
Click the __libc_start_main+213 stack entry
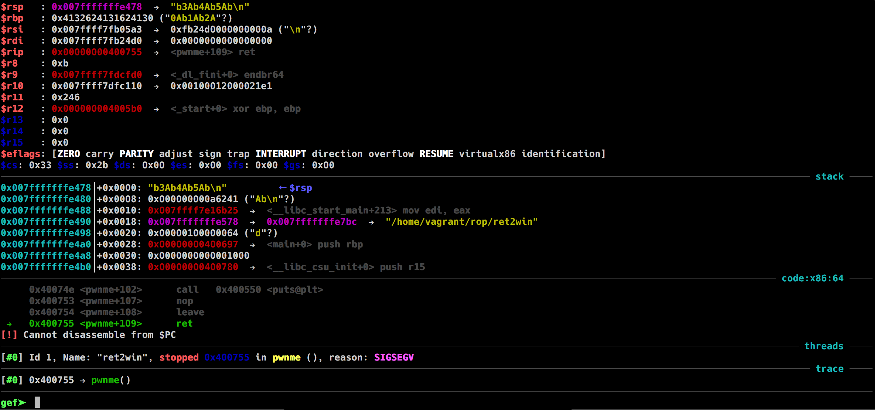[x=332, y=210]
